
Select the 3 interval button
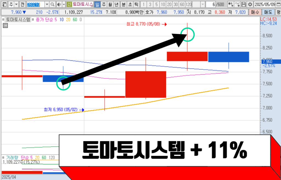(150, 4)
